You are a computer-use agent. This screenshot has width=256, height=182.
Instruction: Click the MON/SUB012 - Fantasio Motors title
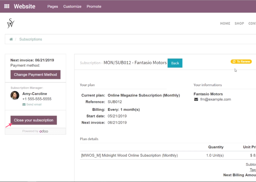point(135,63)
